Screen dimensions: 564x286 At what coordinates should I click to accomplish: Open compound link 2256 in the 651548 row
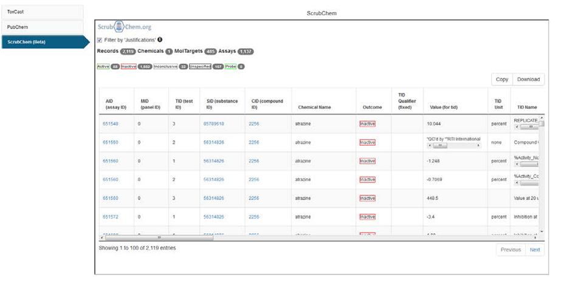254,124
